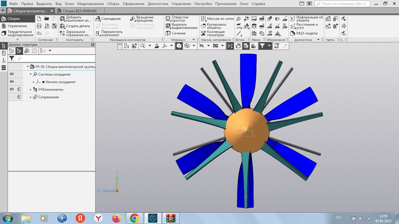Screen dimensions: 399x224
Task: Open the Массив по сетке tool
Action: click(x=218, y=19)
